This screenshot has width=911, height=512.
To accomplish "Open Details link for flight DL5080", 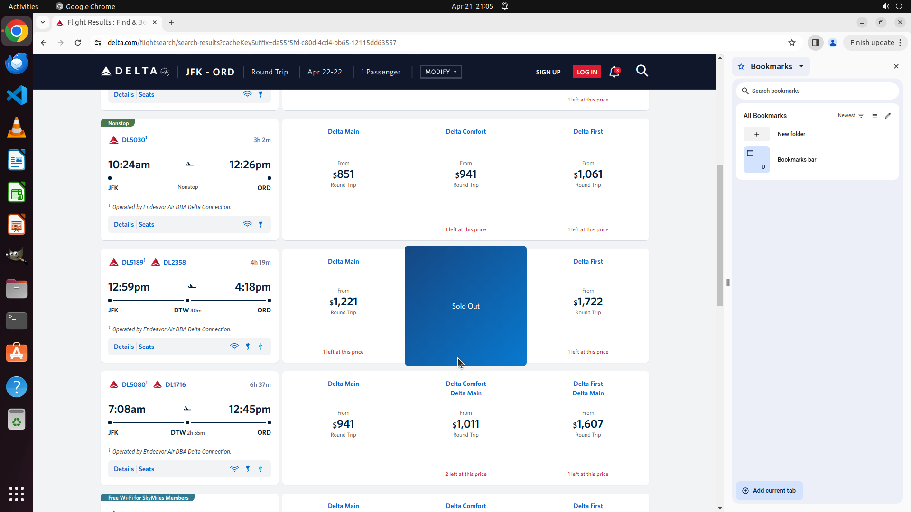I will [x=124, y=469].
